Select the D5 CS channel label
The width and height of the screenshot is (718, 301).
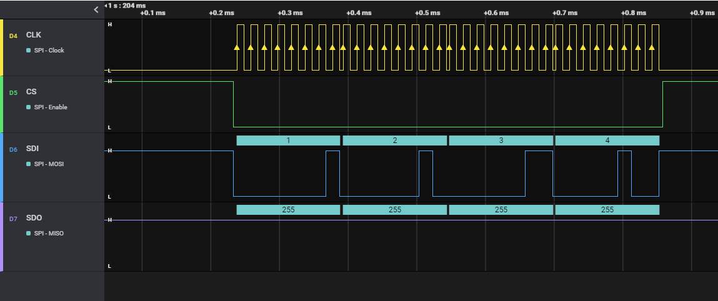click(x=31, y=92)
